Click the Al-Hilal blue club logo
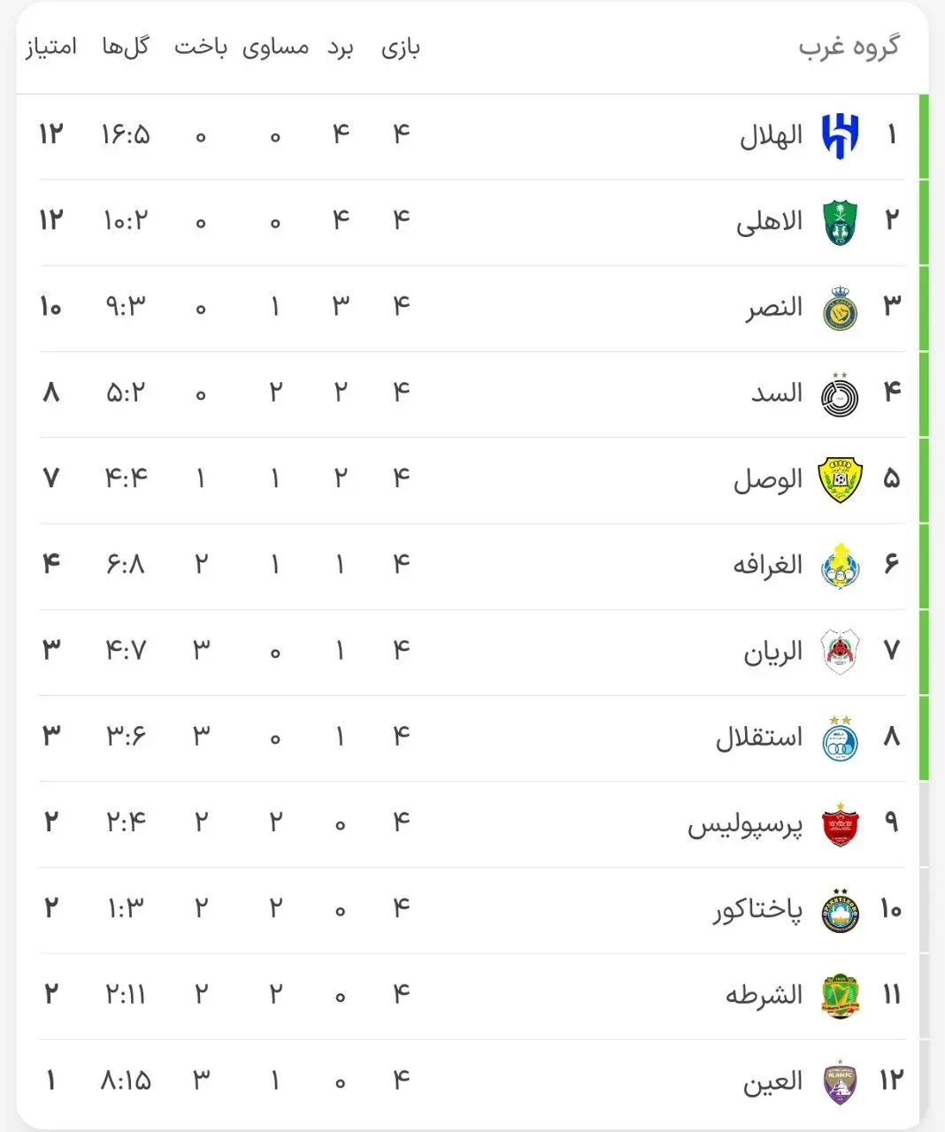945x1132 pixels. [839, 136]
